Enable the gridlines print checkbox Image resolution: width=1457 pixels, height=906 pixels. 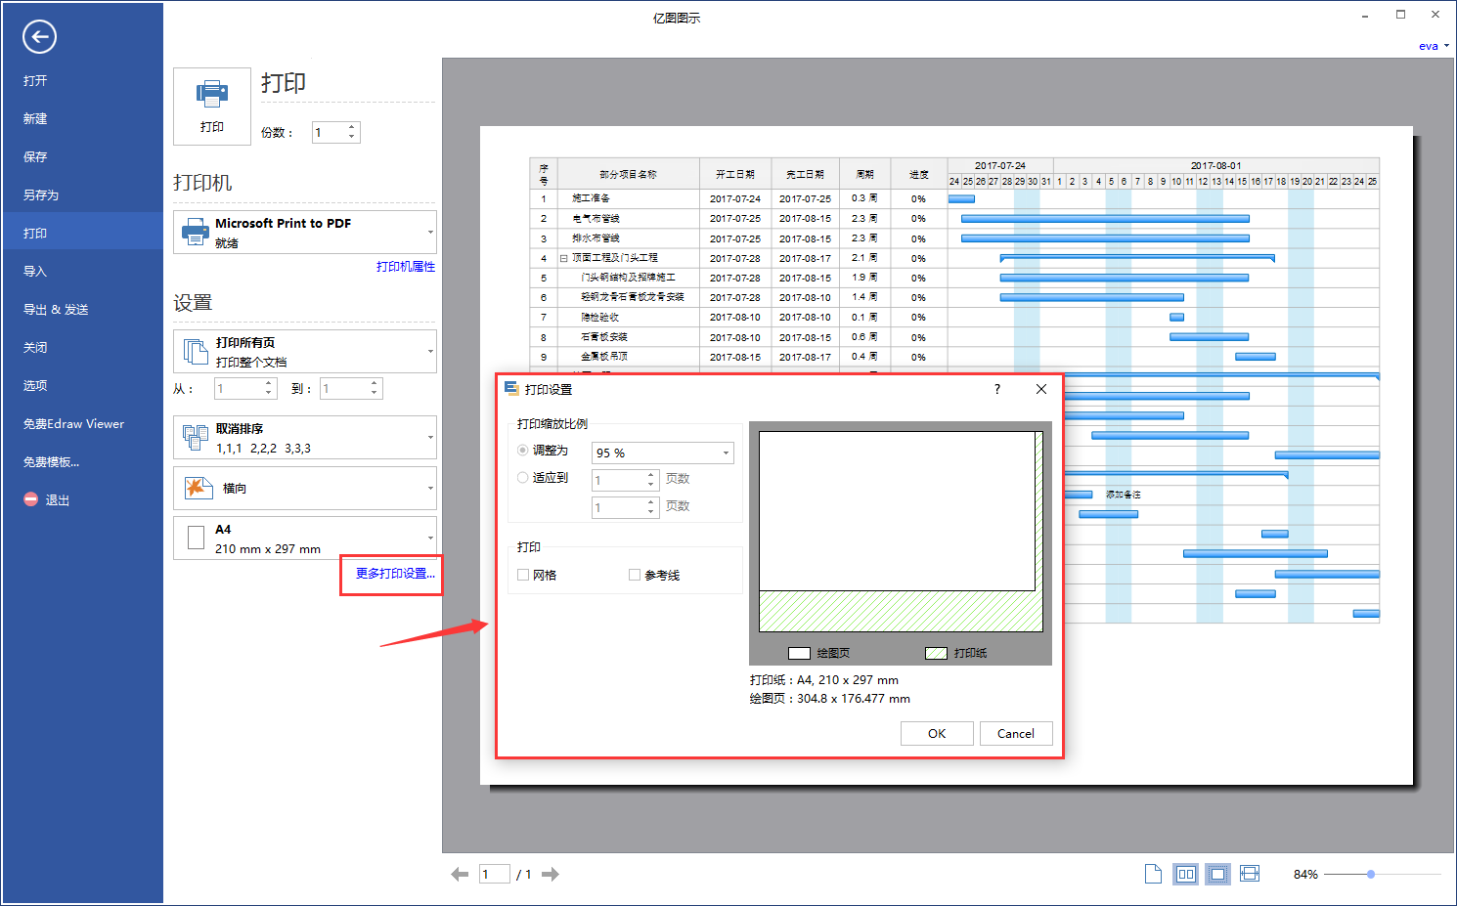point(523,575)
